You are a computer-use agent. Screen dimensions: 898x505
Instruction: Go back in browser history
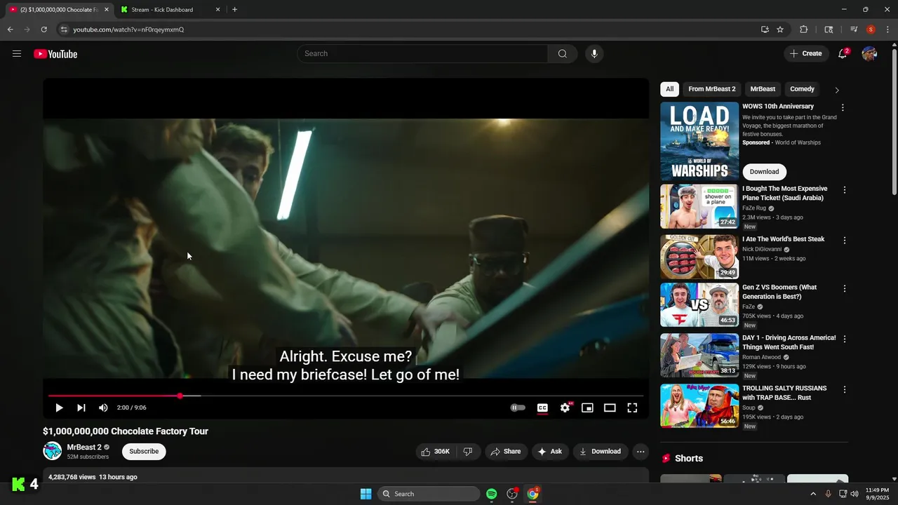tap(10, 29)
